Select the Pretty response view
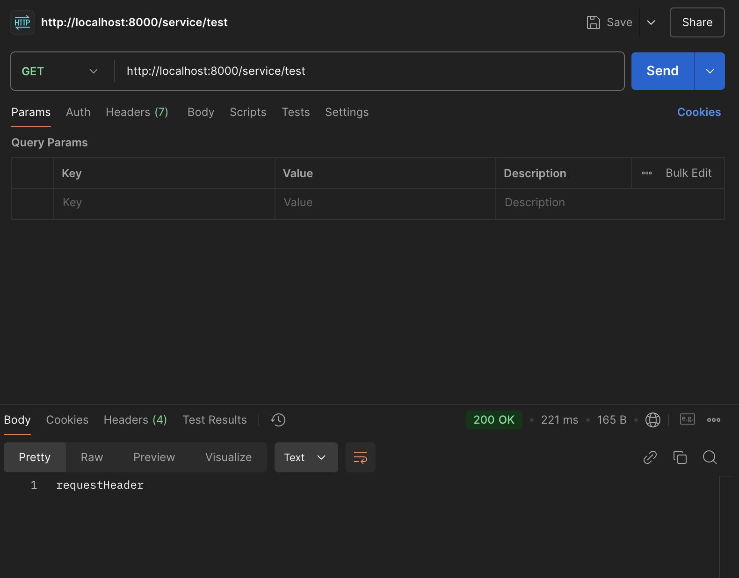 (x=35, y=457)
